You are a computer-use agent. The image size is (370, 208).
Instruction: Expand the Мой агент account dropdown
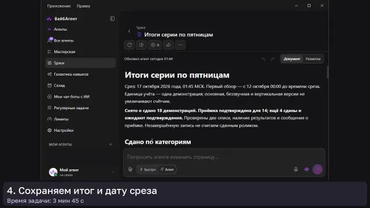pyautogui.click(x=112, y=172)
